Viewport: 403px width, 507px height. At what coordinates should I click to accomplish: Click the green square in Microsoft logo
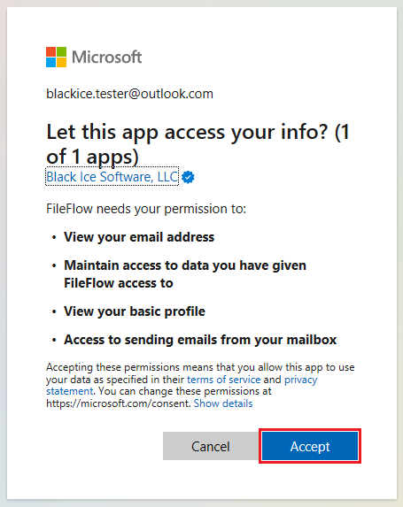tap(61, 51)
